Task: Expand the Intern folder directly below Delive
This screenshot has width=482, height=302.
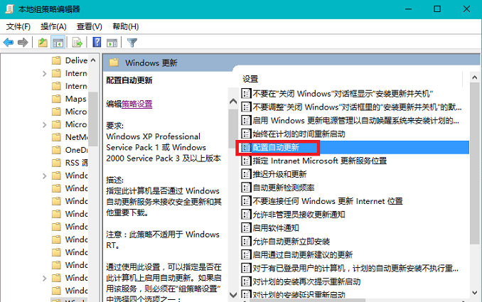Action: (x=45, y=73)
